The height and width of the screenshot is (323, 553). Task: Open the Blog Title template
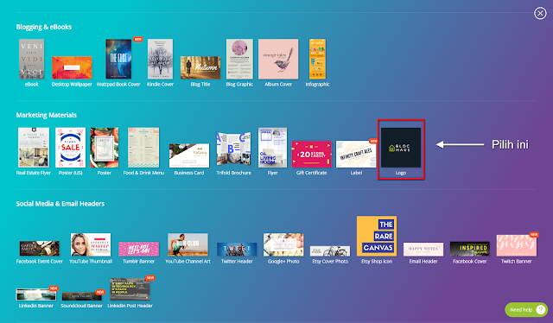tap(200, 67)
